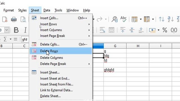Select Delete Rows from Sheet menu
The height and width of the screenshot is (101, 180).
(x=61, y=51)
